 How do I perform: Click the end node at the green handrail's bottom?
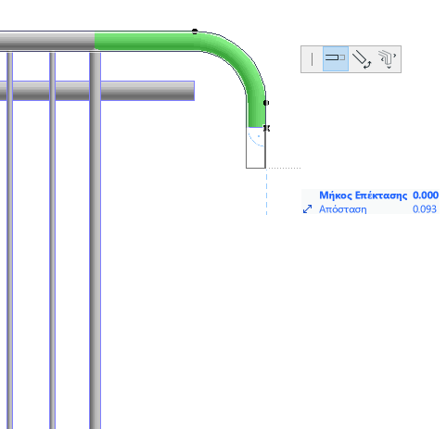coord(266,128)
